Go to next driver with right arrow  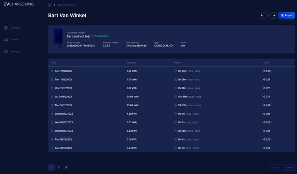pyautogui.click(x=274, y=15)
